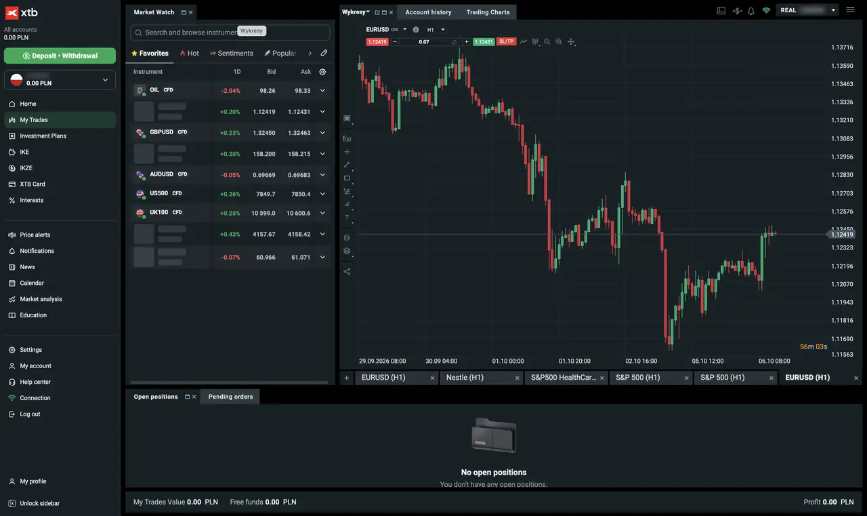
Task: Open Investment Plans in the sidebar
Action: (60, 136)
